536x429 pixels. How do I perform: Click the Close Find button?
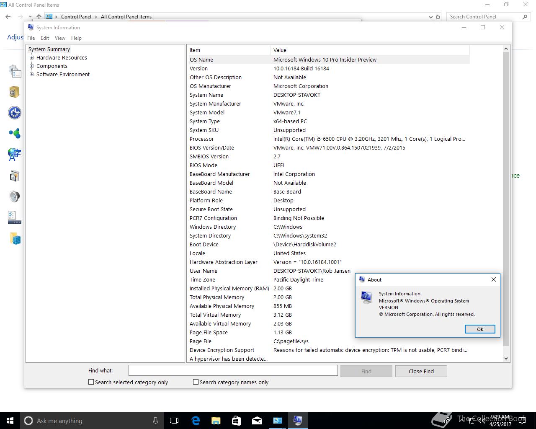click(421, 371)
